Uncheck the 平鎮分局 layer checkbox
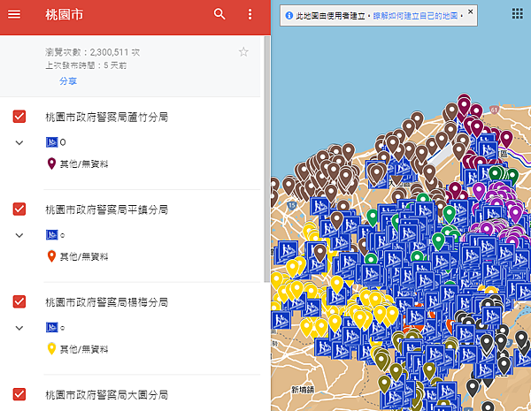This screenshot has height=411, width=531. click(19, 209)
